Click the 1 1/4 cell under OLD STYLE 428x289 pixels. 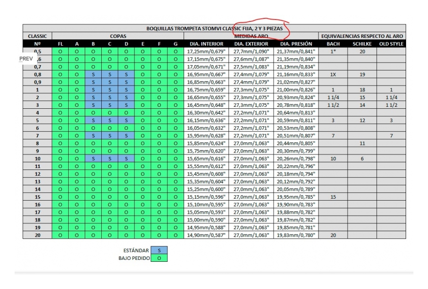[391, 97]
